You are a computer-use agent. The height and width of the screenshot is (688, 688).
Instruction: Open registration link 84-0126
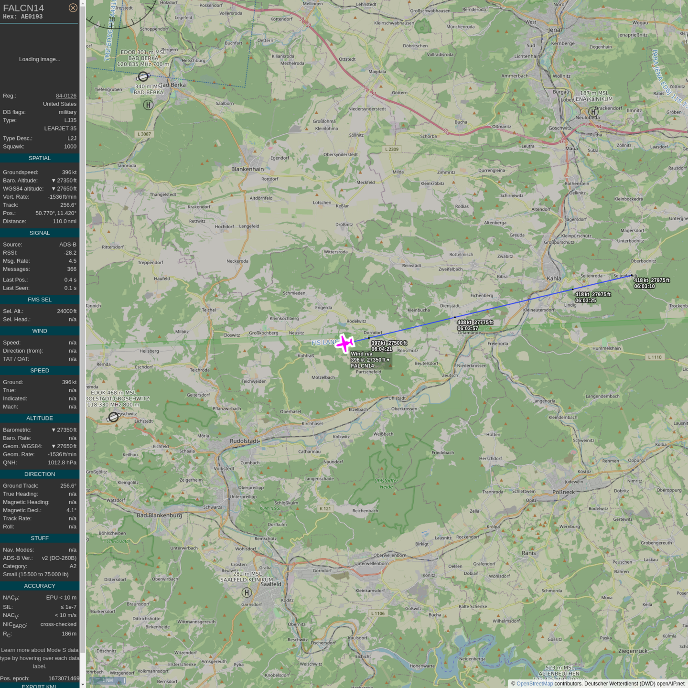66,96
